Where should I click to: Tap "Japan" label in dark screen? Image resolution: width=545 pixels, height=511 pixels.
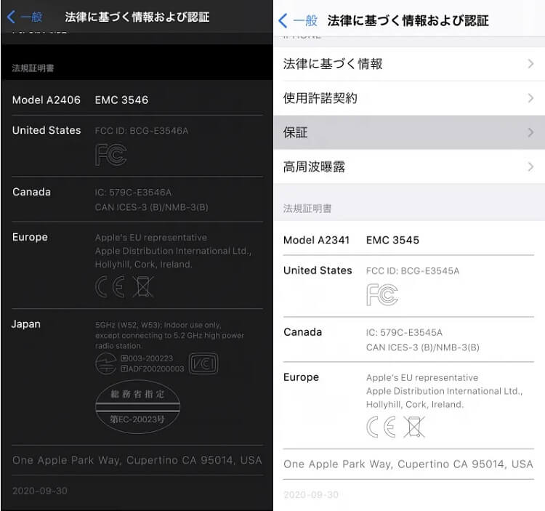(26, 324)
